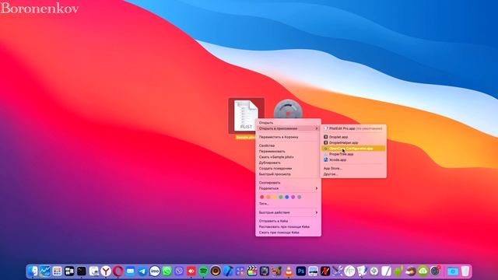The height and width of the screenshot is (280, 498).
Task: Apply the orange tag color
Action: point(268,197)
